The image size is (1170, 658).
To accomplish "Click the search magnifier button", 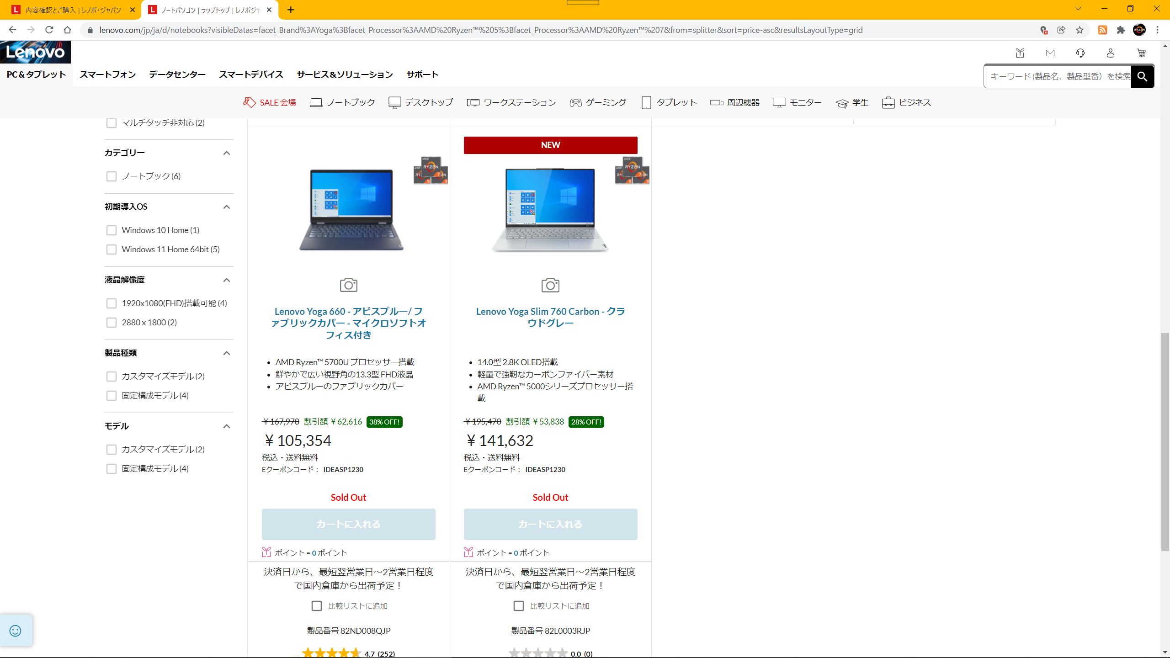I will 1142,76.
